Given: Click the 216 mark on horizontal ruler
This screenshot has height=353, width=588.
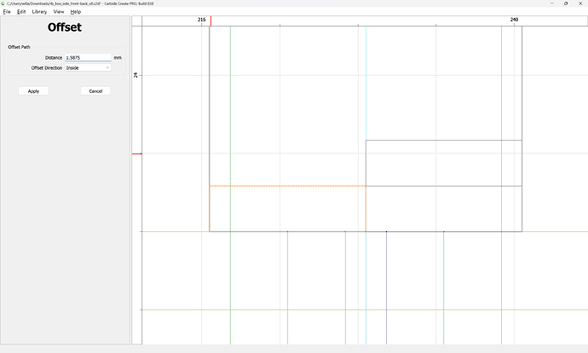Looking at the screenshot, I should coord(201,19).
